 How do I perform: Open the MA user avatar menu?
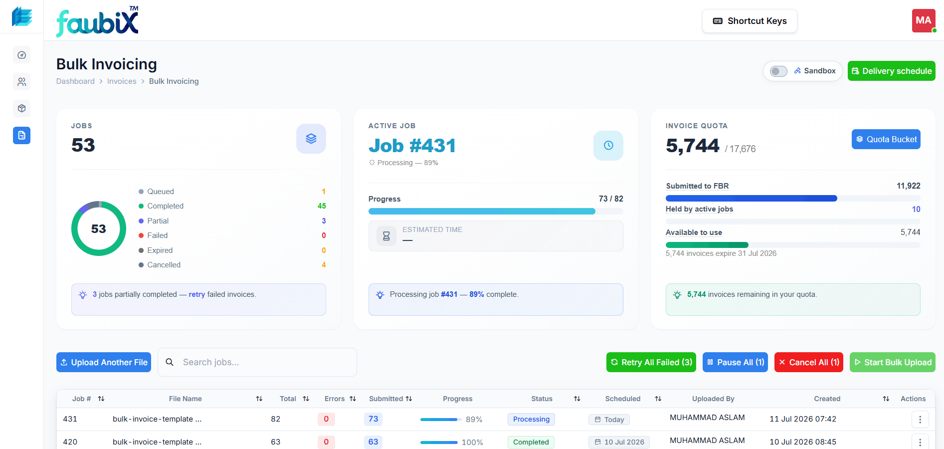924,21
